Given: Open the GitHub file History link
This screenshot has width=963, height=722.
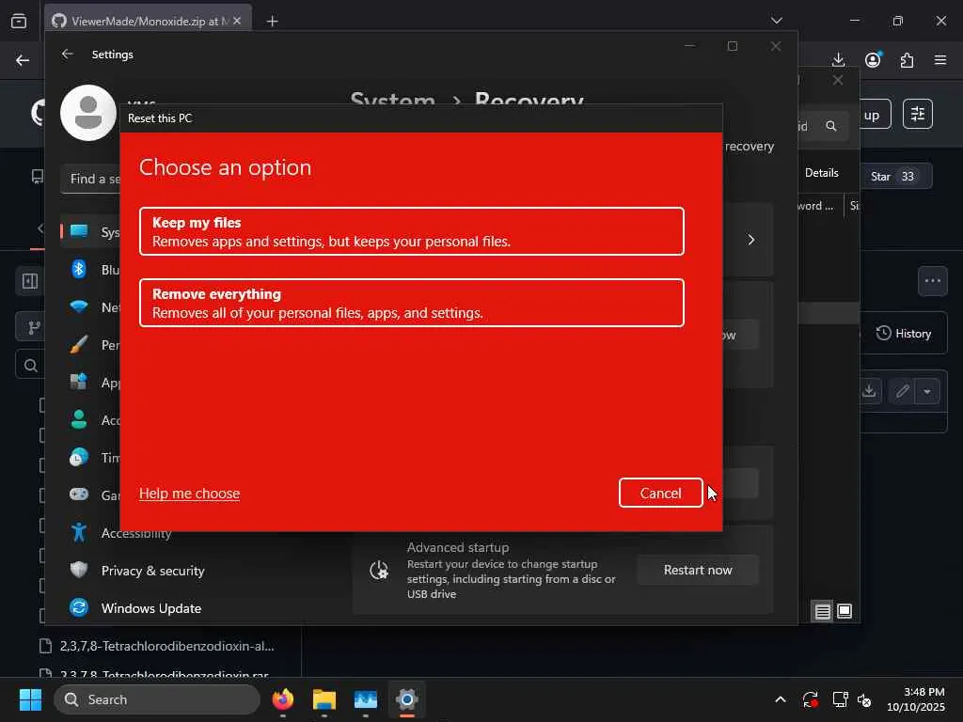Looking at the screenshot, I should tap(904, 334).
